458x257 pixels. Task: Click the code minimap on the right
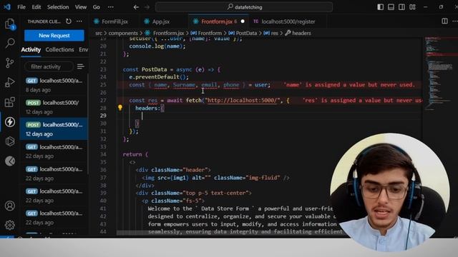439,73
